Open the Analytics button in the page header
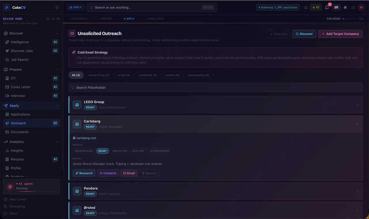This screenshot has width=369, height=219. 278,34
